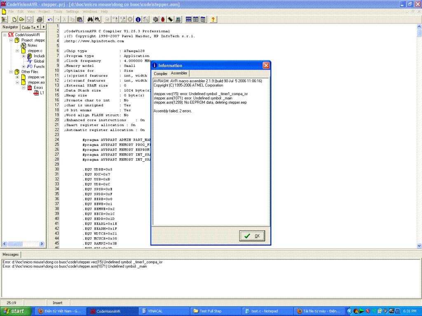Viewport: 422px width, 316px height.
Task: Switch to VINACAL taskbar window
Action: coord(163,311)
